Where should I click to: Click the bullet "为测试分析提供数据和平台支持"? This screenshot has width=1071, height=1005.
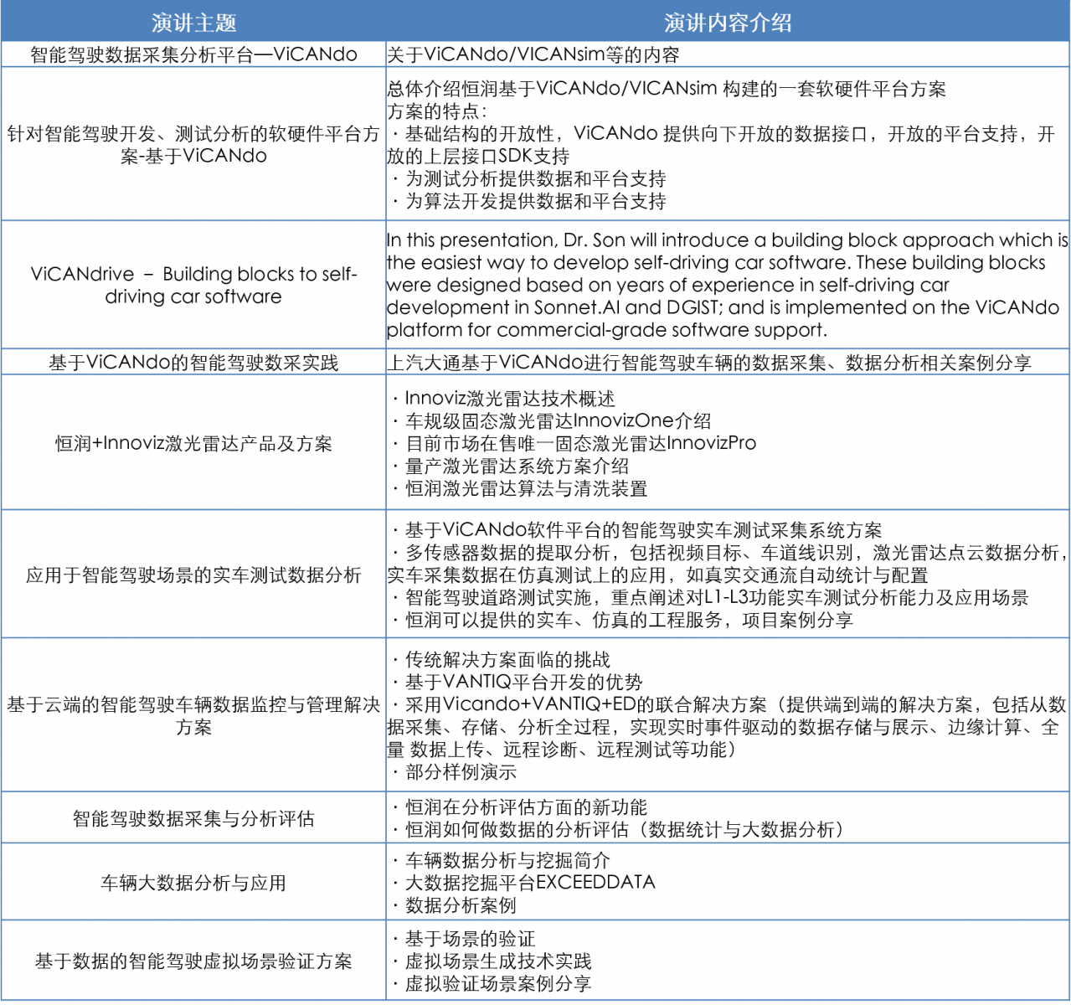point(528,178)
